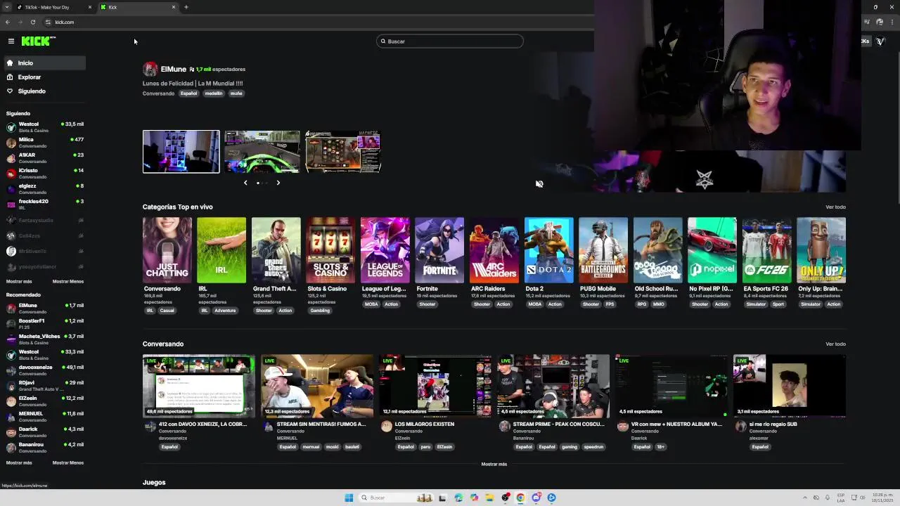Image resolution: width=900 pixels, height=506 pixels.
Task: Open Bananirou Stream Prime thumbnail
Action: 553,386
